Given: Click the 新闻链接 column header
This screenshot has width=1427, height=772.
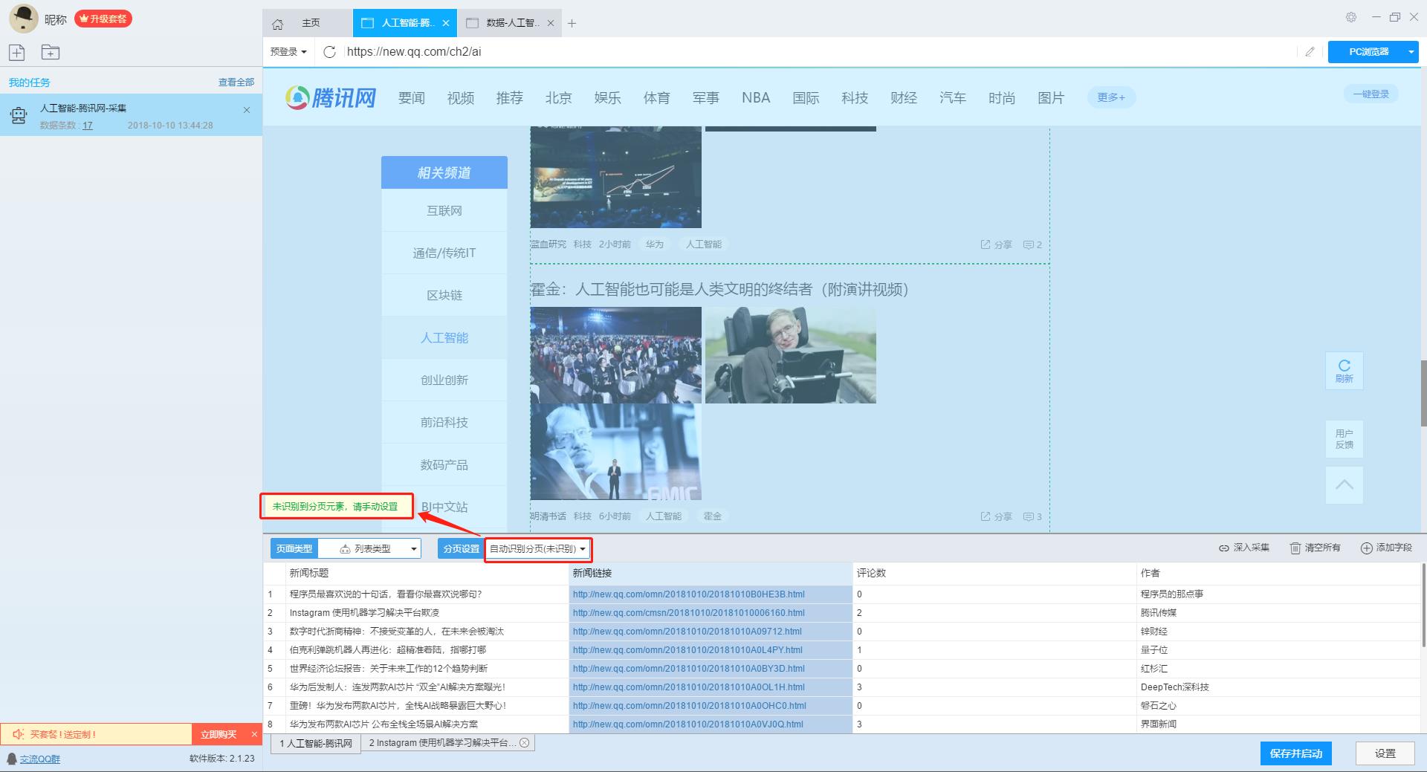Looking at the screenshot, I should (x=711, y=573).
